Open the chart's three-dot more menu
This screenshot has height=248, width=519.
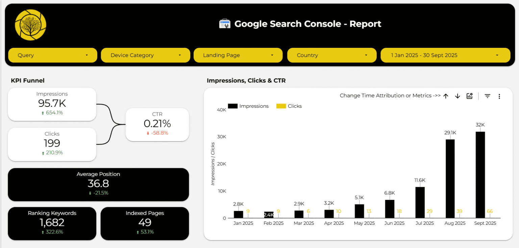[499, 96]
